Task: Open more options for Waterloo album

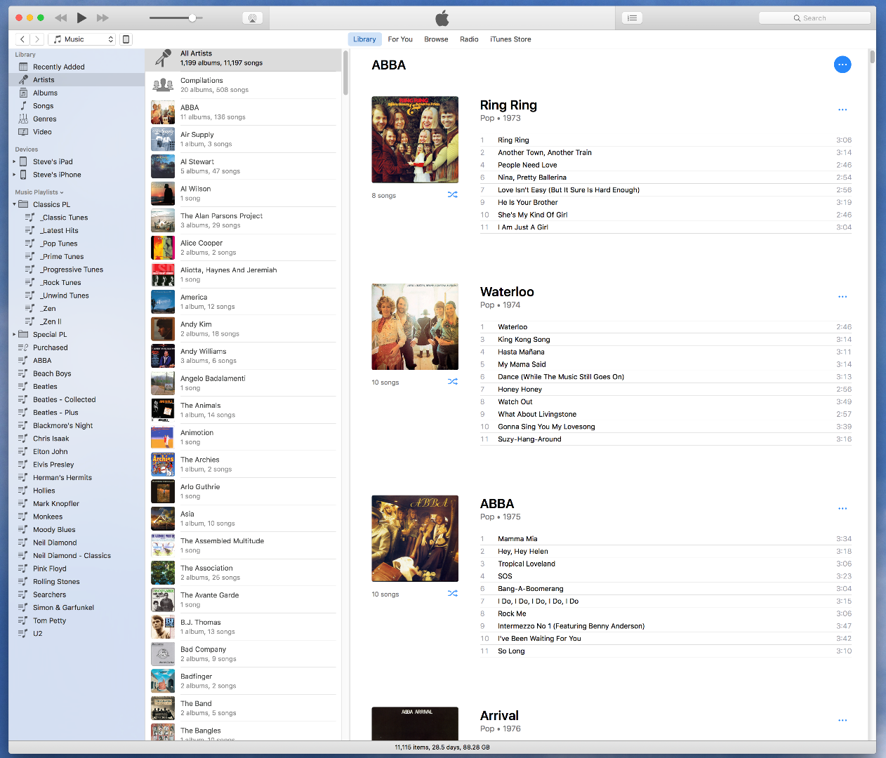Action: (842, 296)
